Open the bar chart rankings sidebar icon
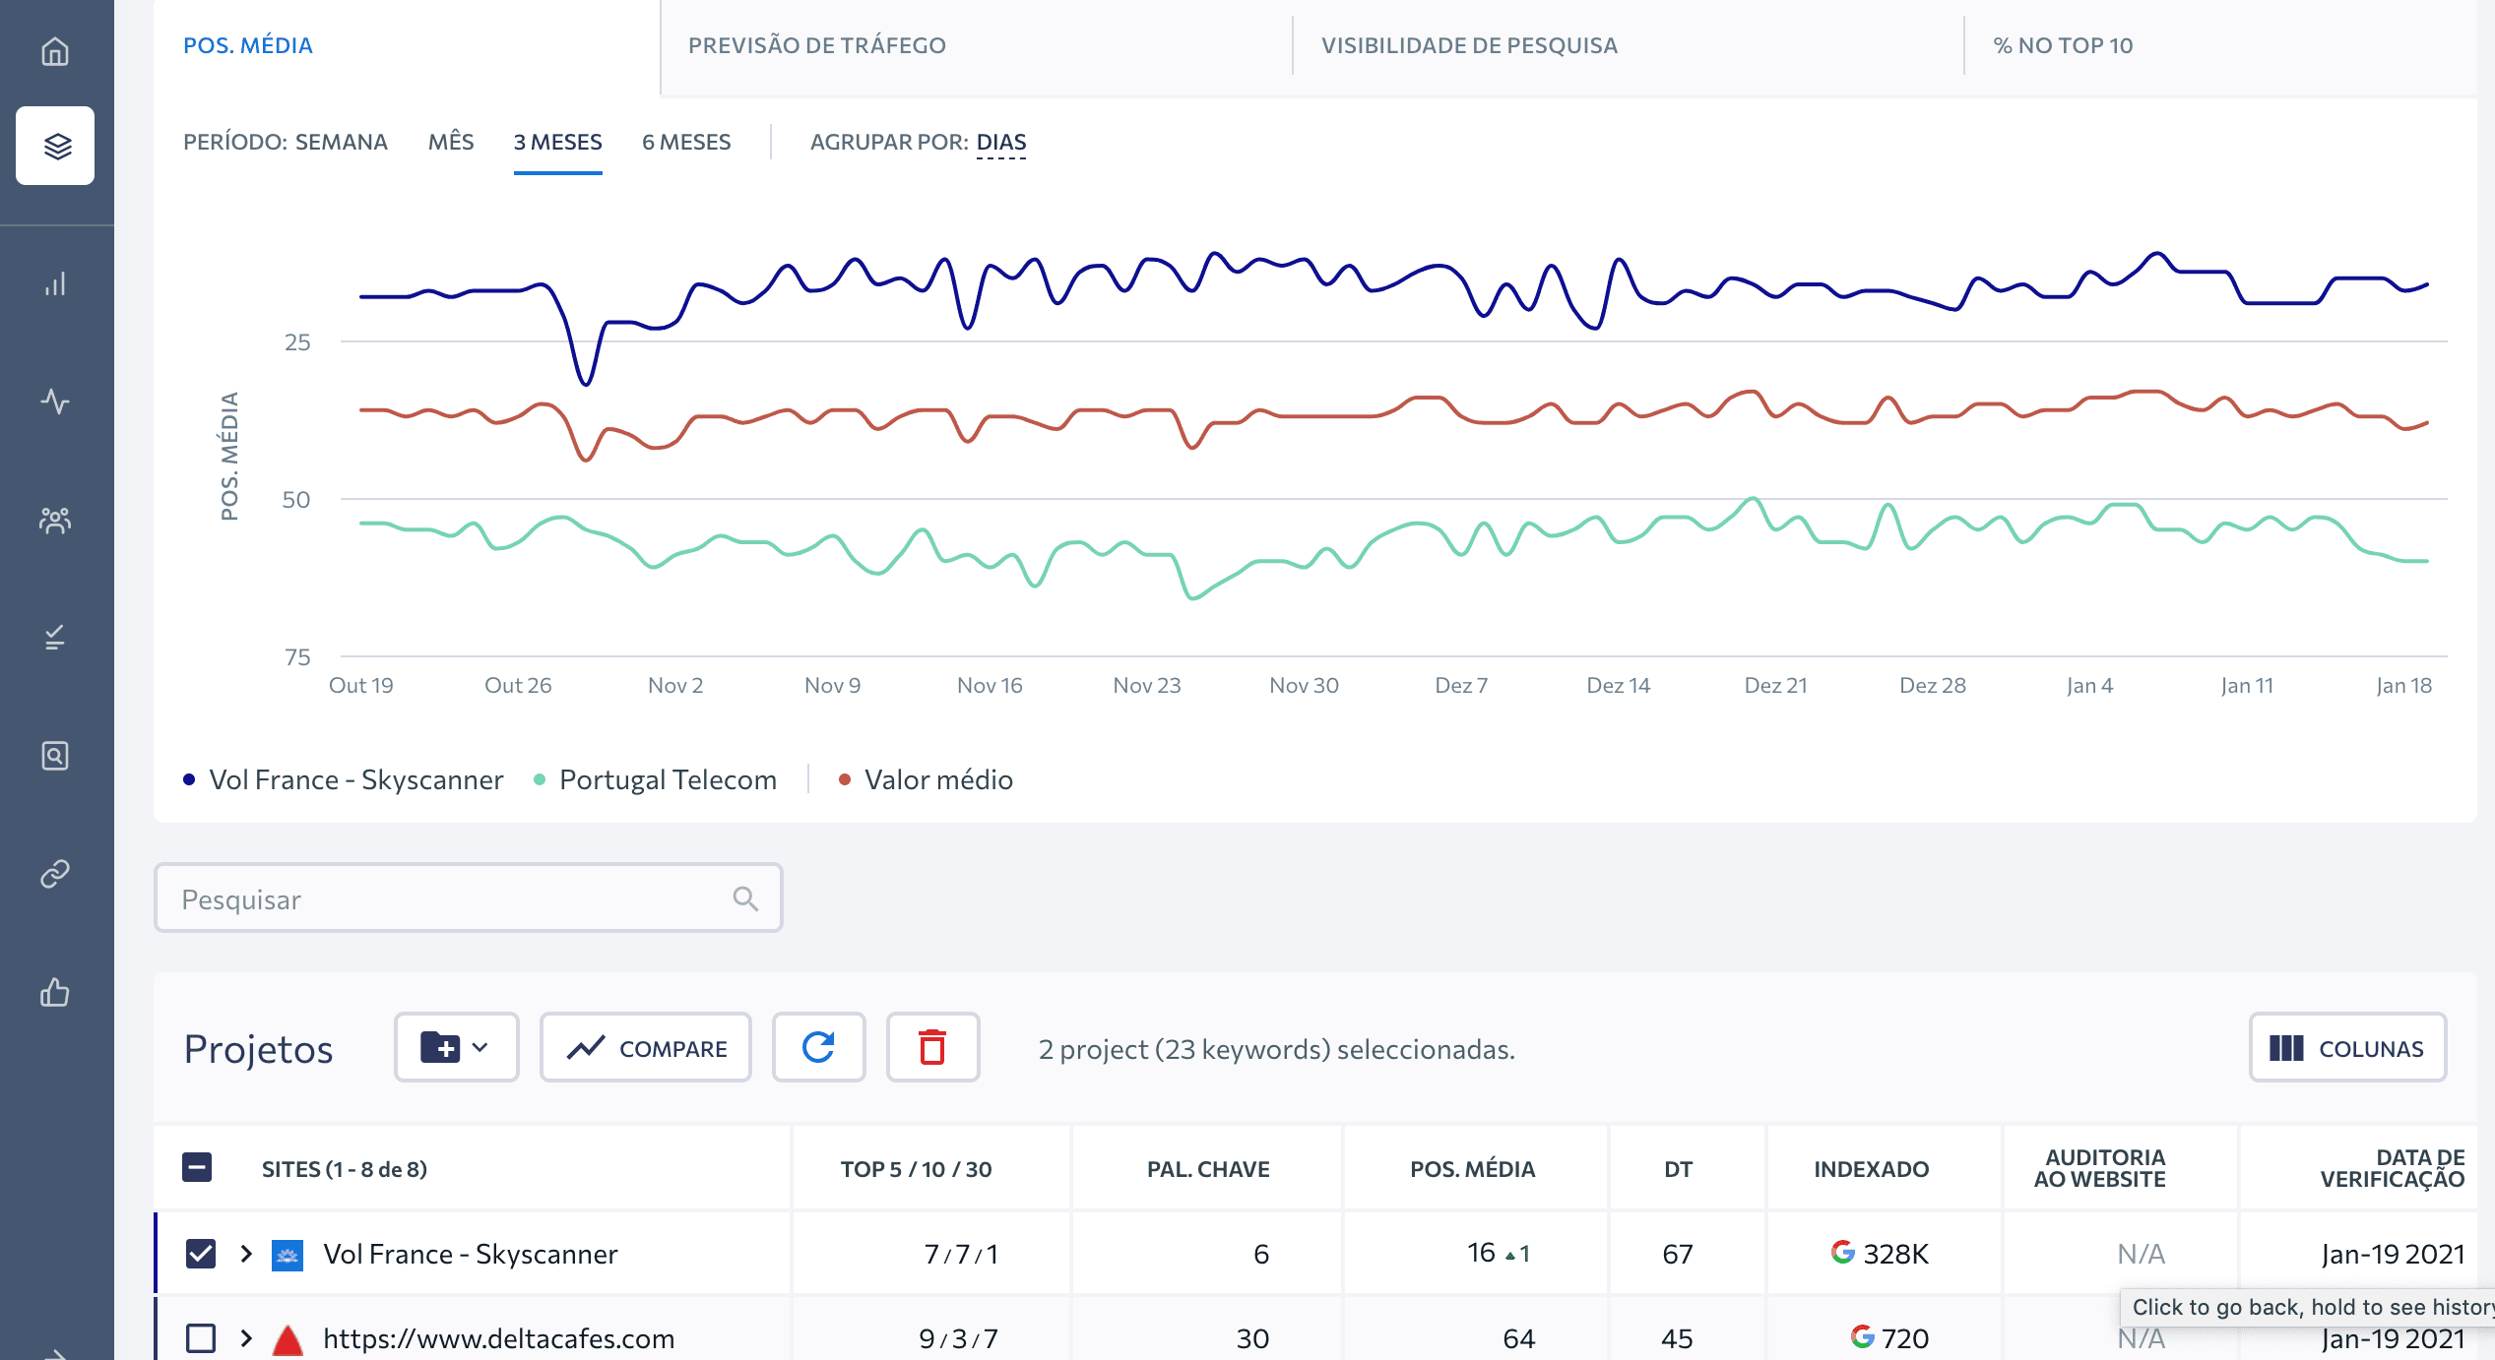The width and height of the screenshot is (2495, 1360). 55,283
